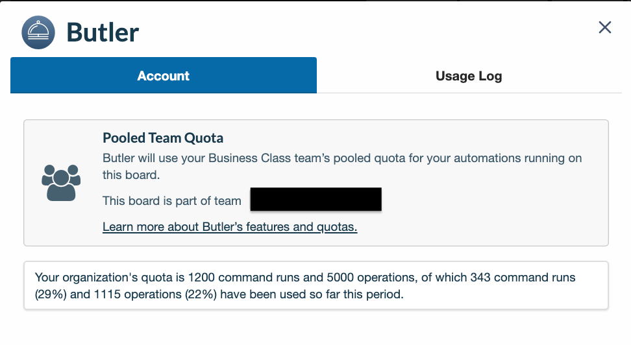This screenshot has height=345, width=631.
Task: Click the 'This board is part of team' text
Action: pyautogui.click(x=172, y=200)
